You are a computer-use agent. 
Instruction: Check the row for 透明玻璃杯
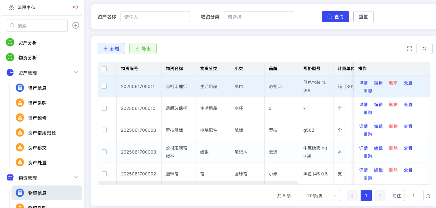click(x=104, y=108)
